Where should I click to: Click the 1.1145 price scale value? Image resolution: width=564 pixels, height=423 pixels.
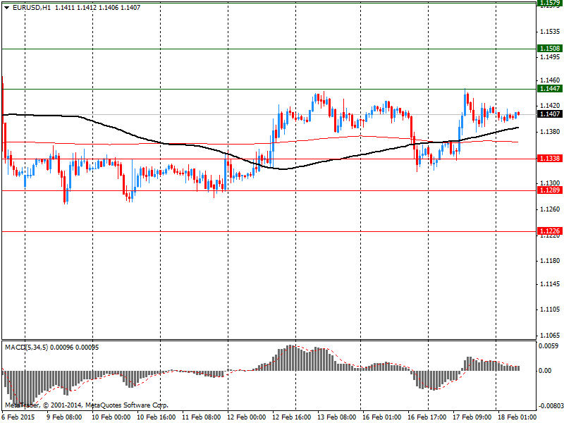click(x=550, y=284)
